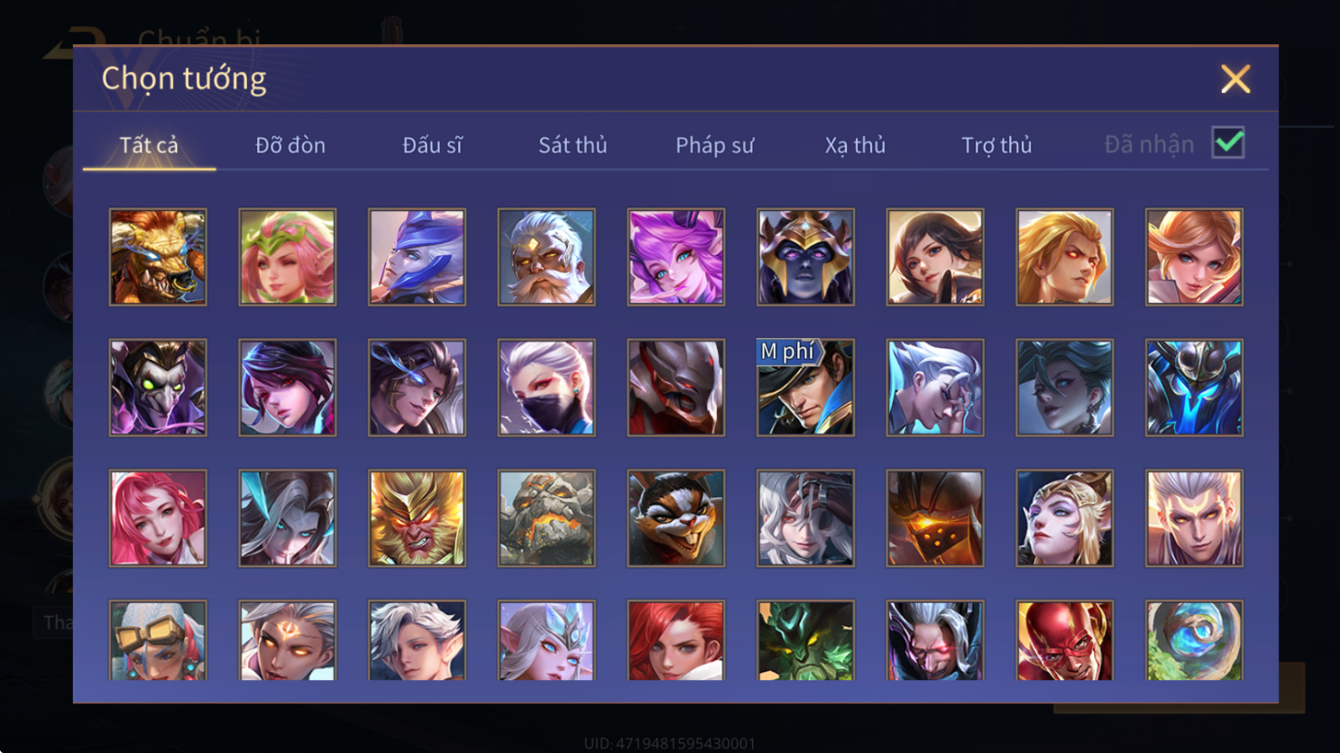Open the Đấu sĩ tab
The image size is (1340, 753).
tap(432, 145)
